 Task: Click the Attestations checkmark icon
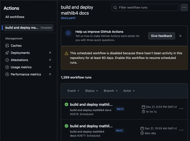point(7,60)
